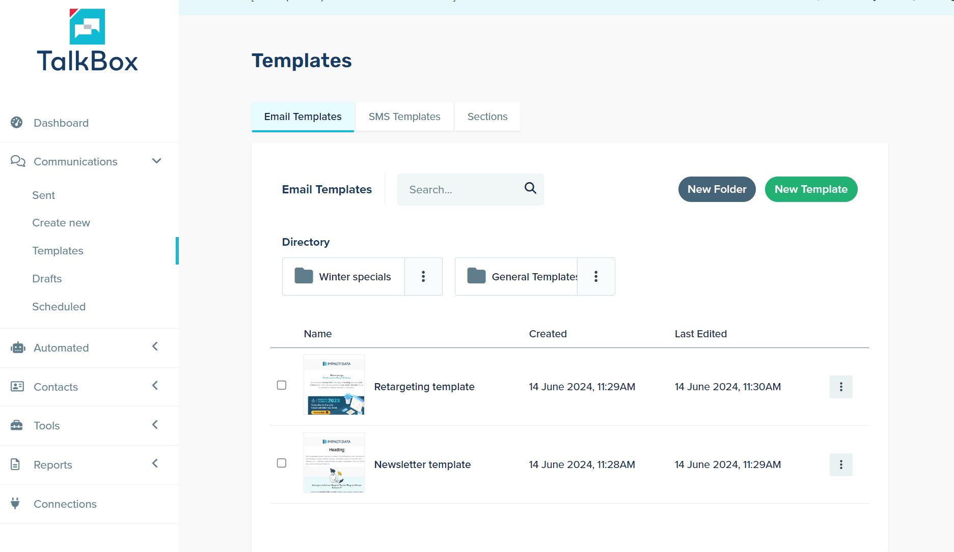Click the New Folder button
The height and width of the screenshot is (552, 954).
coord(717,189)
